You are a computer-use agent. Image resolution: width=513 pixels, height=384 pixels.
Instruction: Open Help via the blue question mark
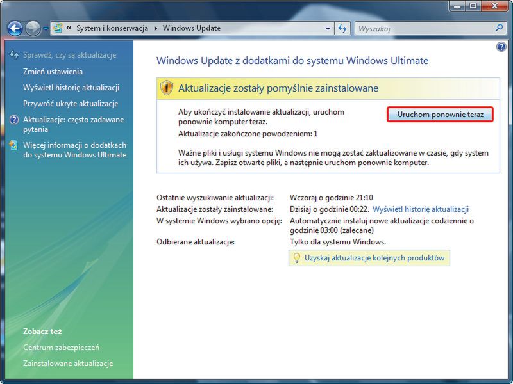(x=501, y=47)
